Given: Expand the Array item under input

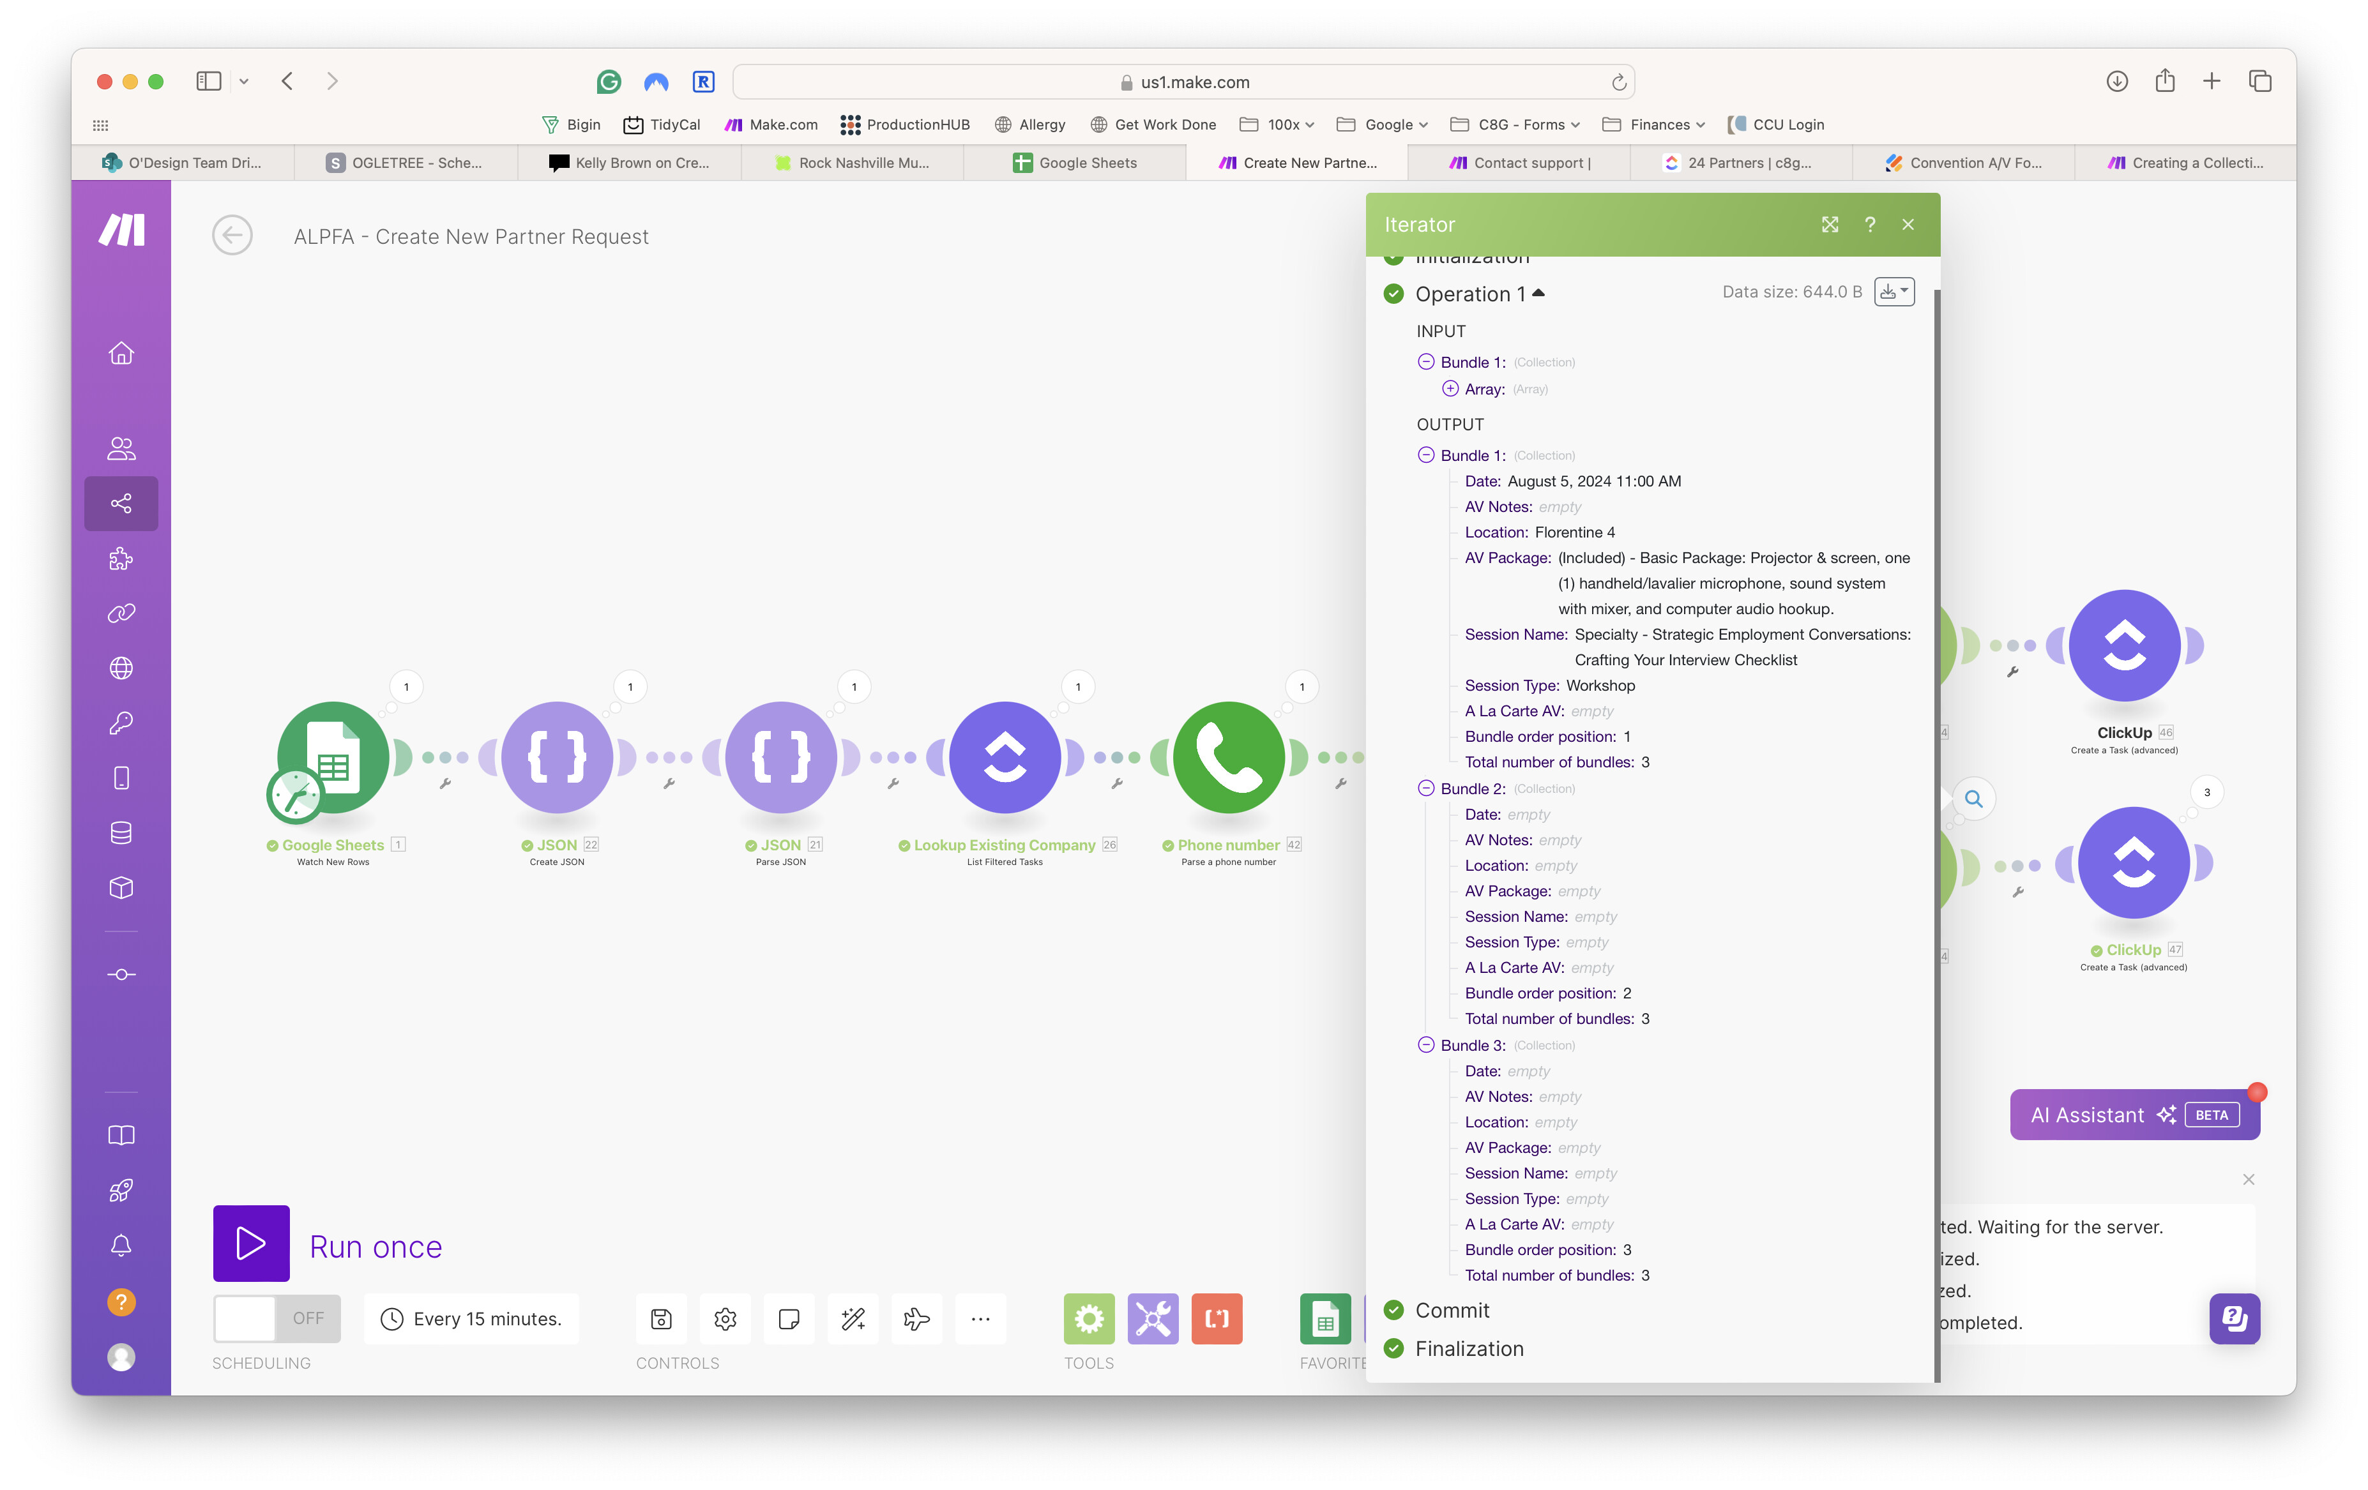Looking at the screenshot, I should tap(1450, 389).
